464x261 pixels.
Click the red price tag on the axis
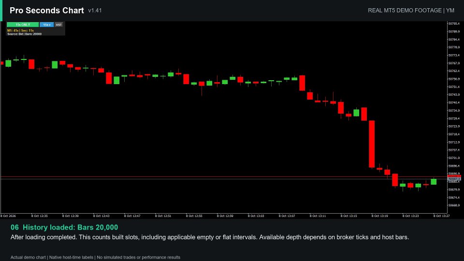click(454, 176)
